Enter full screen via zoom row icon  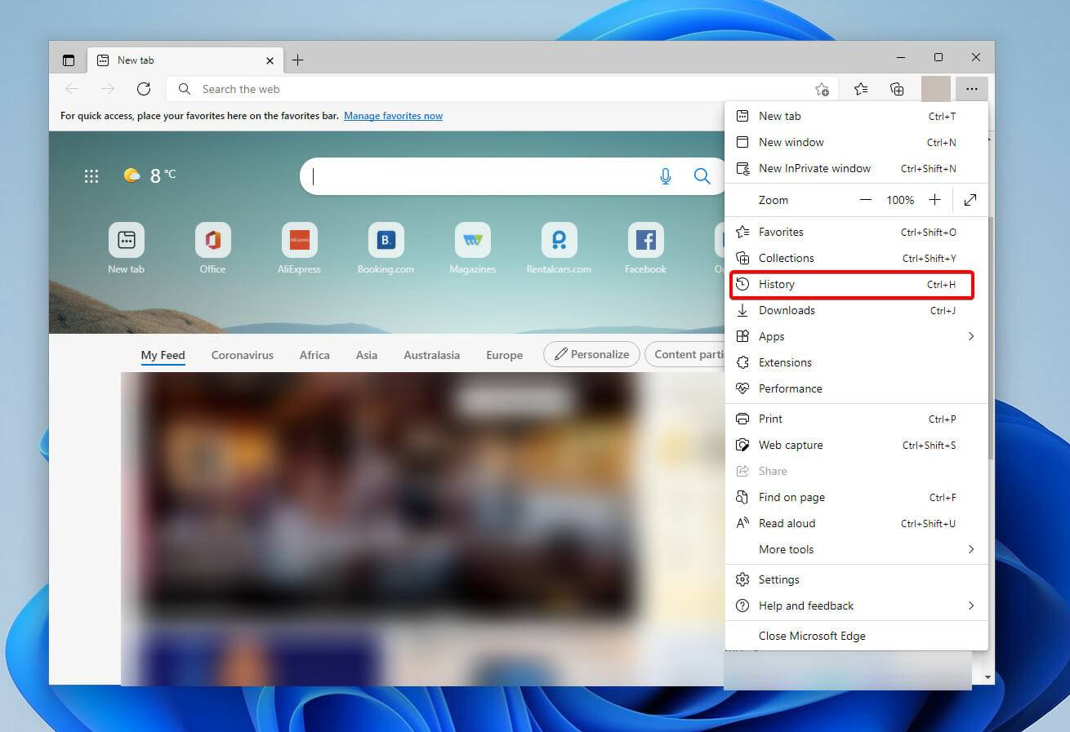coord(970,200)
